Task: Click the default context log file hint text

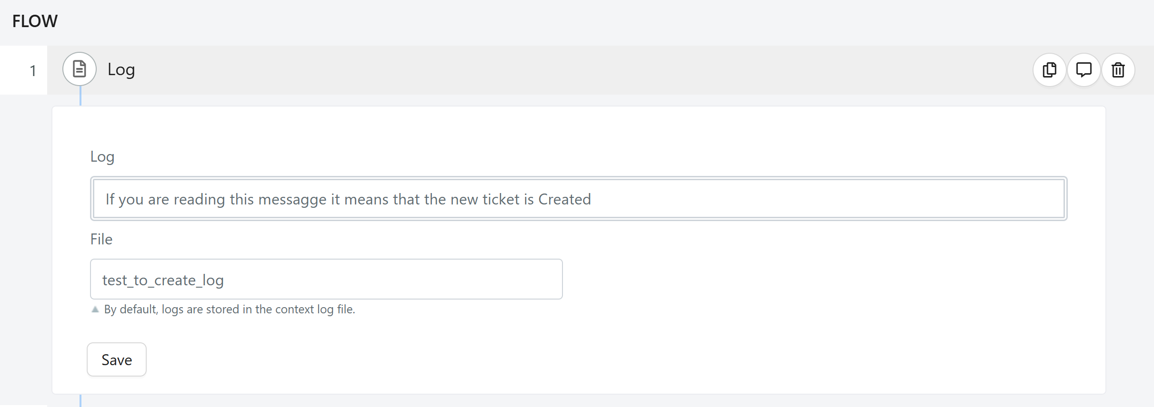Action: point(230,310)
